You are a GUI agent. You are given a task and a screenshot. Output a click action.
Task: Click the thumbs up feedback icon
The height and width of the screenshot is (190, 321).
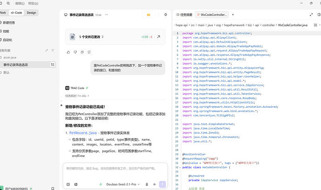(68, 52)
